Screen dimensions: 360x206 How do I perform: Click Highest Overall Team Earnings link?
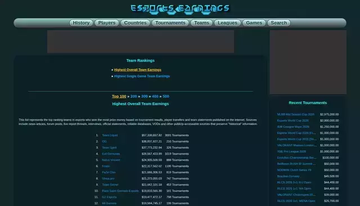[137, 70]
